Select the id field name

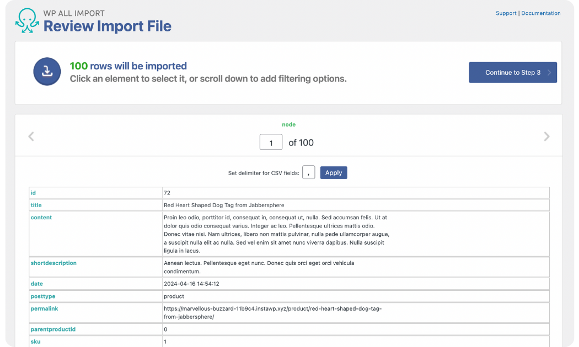[33, 193]
